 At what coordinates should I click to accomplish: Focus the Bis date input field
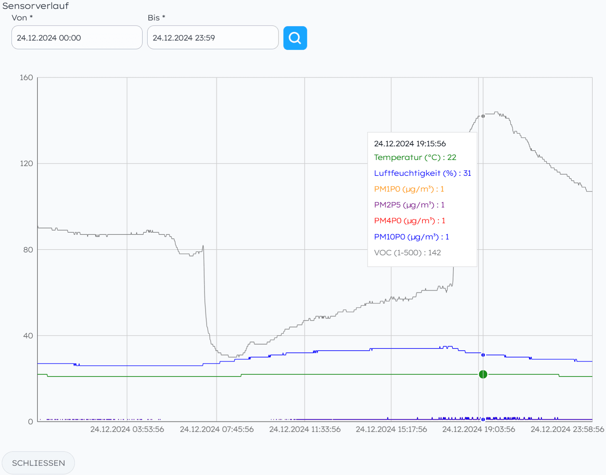click(213, 38)
